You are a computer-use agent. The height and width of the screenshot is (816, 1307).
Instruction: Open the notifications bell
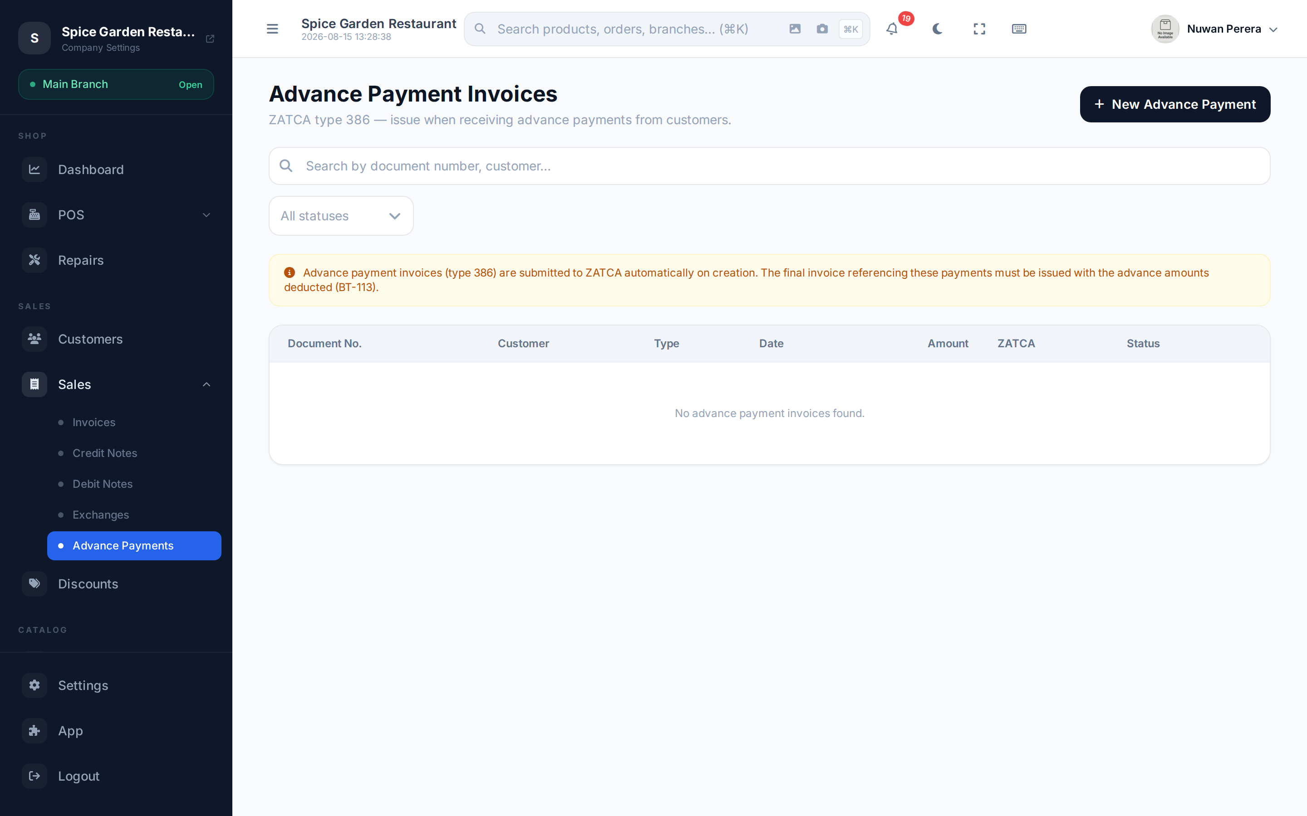pyautogui.click(x=892, y=29)
